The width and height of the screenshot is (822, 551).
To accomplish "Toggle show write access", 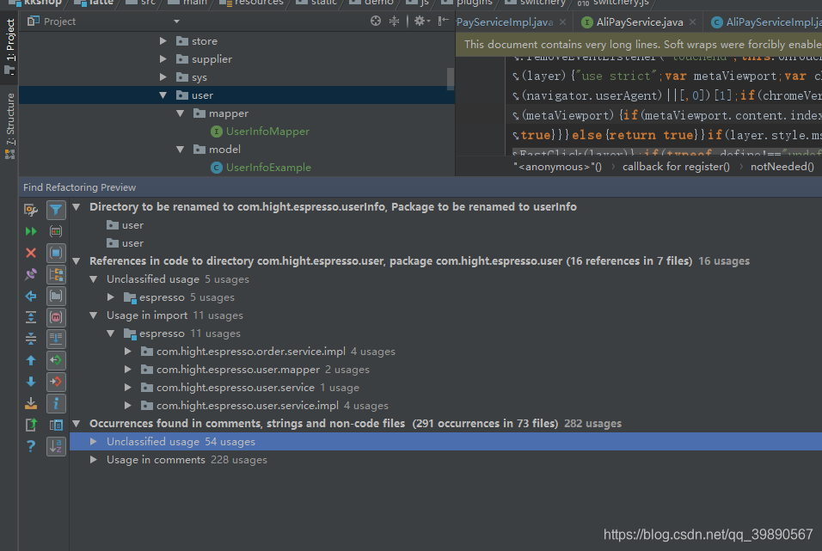I will [56, 382].
